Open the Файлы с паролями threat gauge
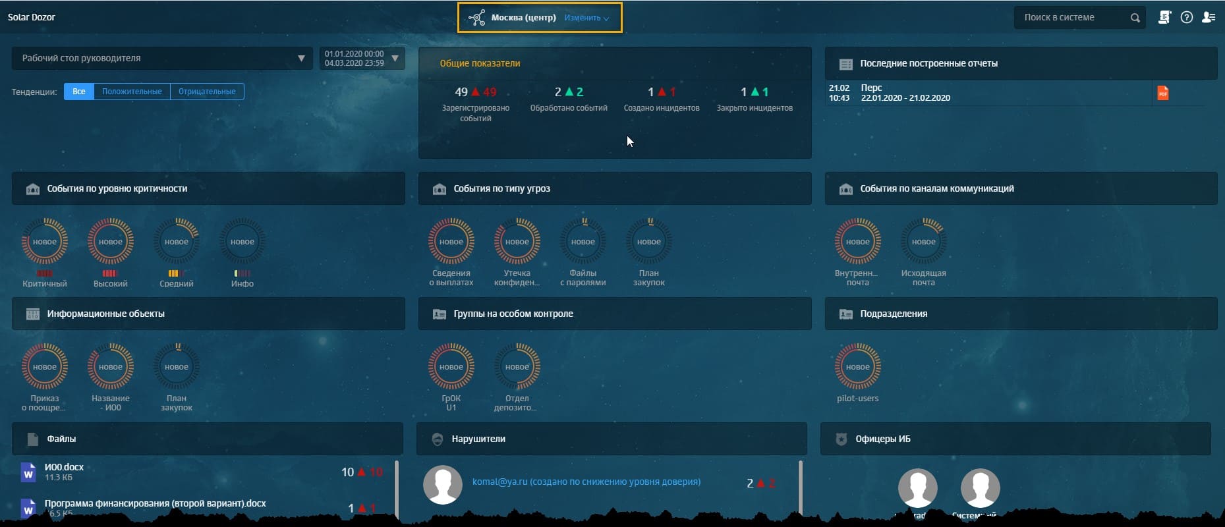 (583, 242)
